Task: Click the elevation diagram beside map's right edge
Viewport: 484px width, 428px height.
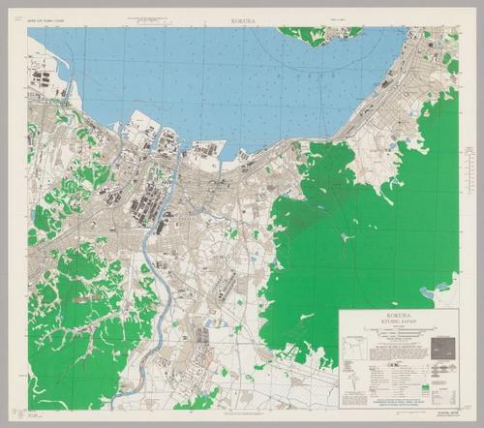Action: pos(469,169)
